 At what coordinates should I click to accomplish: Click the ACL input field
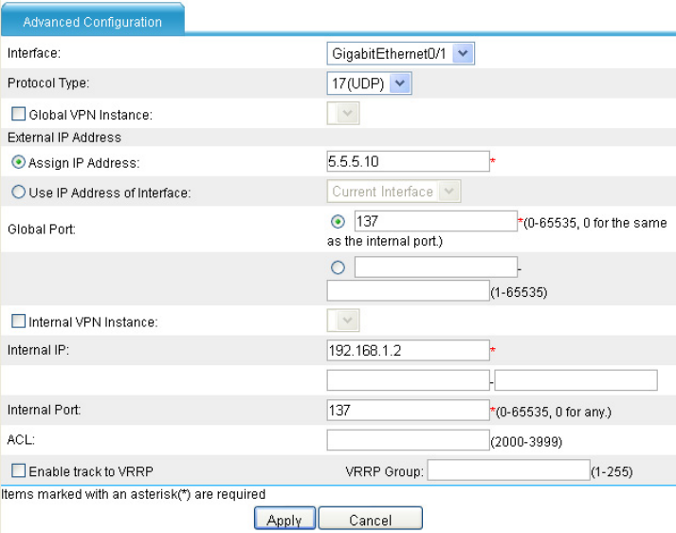point(408,440)
